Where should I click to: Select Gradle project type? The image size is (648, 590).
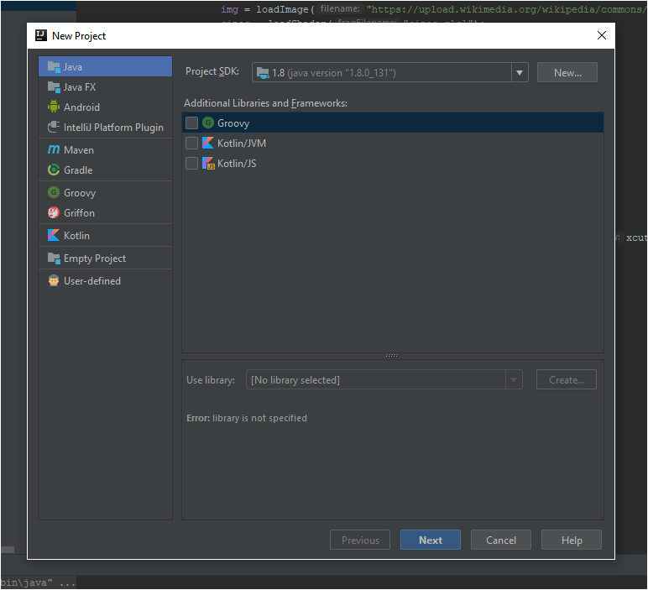(105, 170)
